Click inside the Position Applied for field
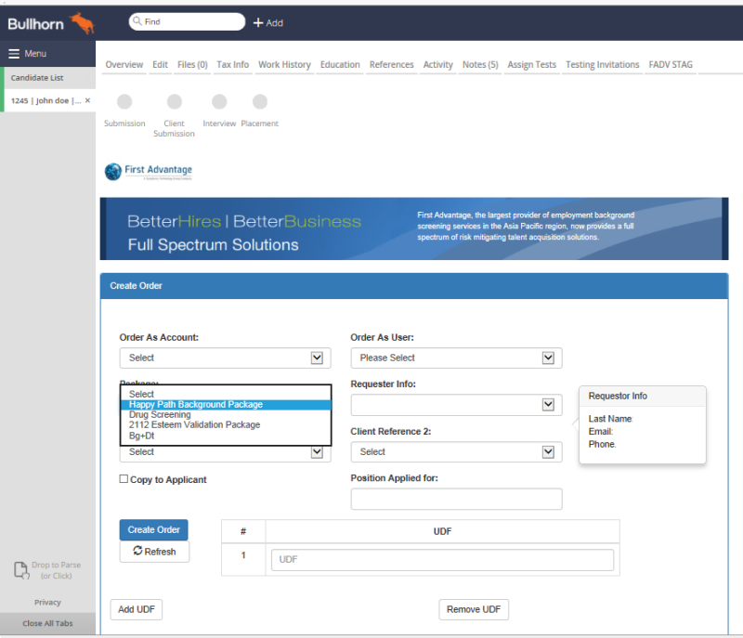Screen dimensions: 743x638 456,499
